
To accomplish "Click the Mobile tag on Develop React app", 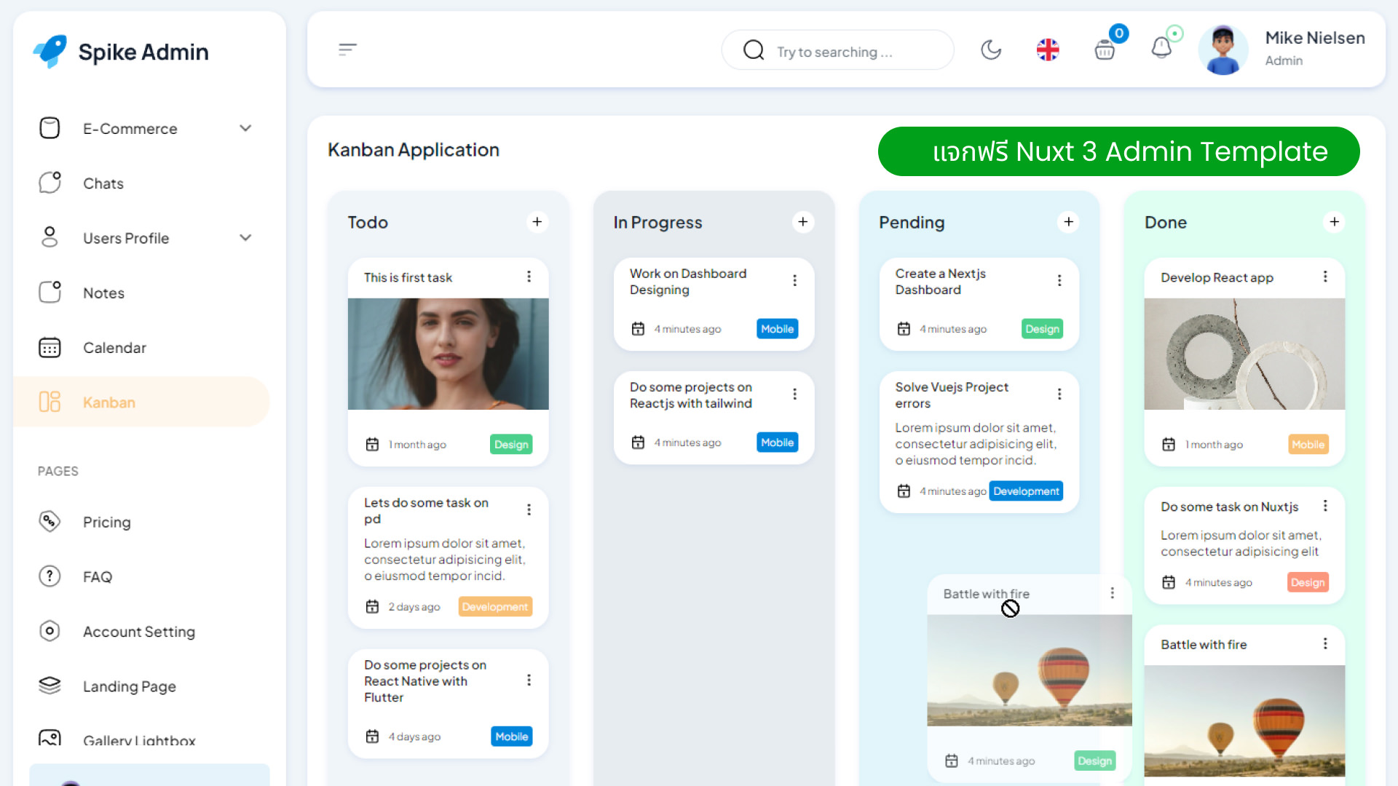I will [x=1308, y=445].
